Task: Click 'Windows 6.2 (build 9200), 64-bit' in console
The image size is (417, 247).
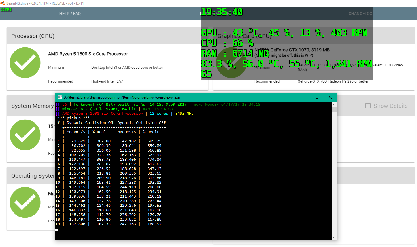Action: coord(99,109)
